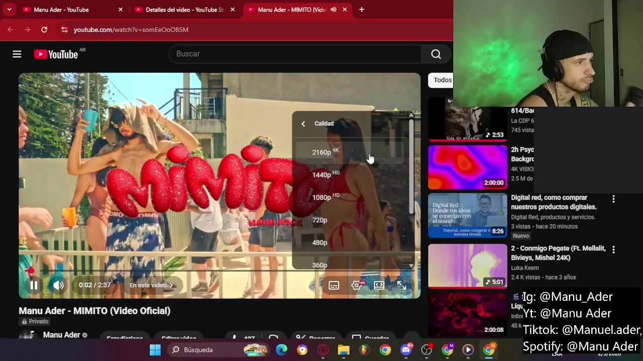
Task: View site information icon in address bar
Action: click(x=64, y=30)
